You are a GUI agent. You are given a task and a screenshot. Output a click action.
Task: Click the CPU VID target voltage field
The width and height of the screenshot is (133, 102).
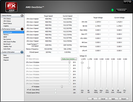98,22
